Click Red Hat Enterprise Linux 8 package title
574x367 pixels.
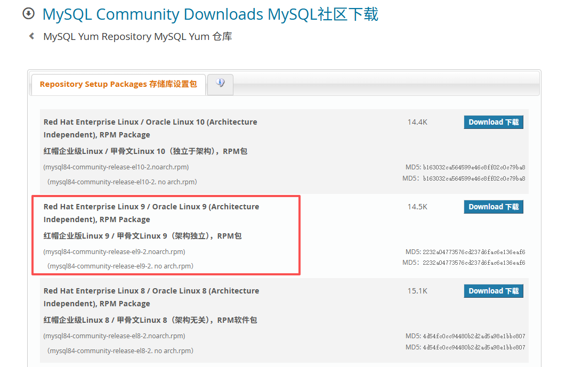(x=151, y=297)
